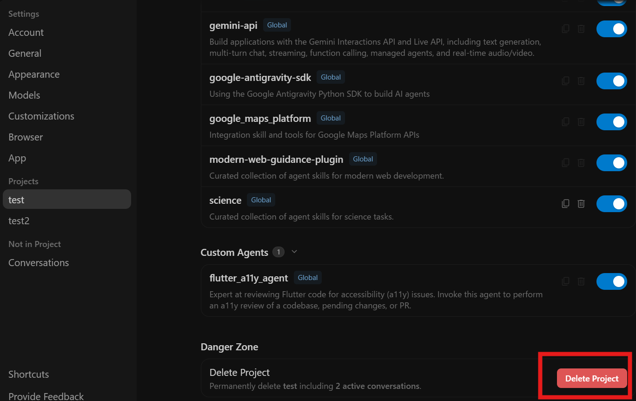Copy the science skill
The width and height of the screenshot is (636, 401).
(565, 204)
